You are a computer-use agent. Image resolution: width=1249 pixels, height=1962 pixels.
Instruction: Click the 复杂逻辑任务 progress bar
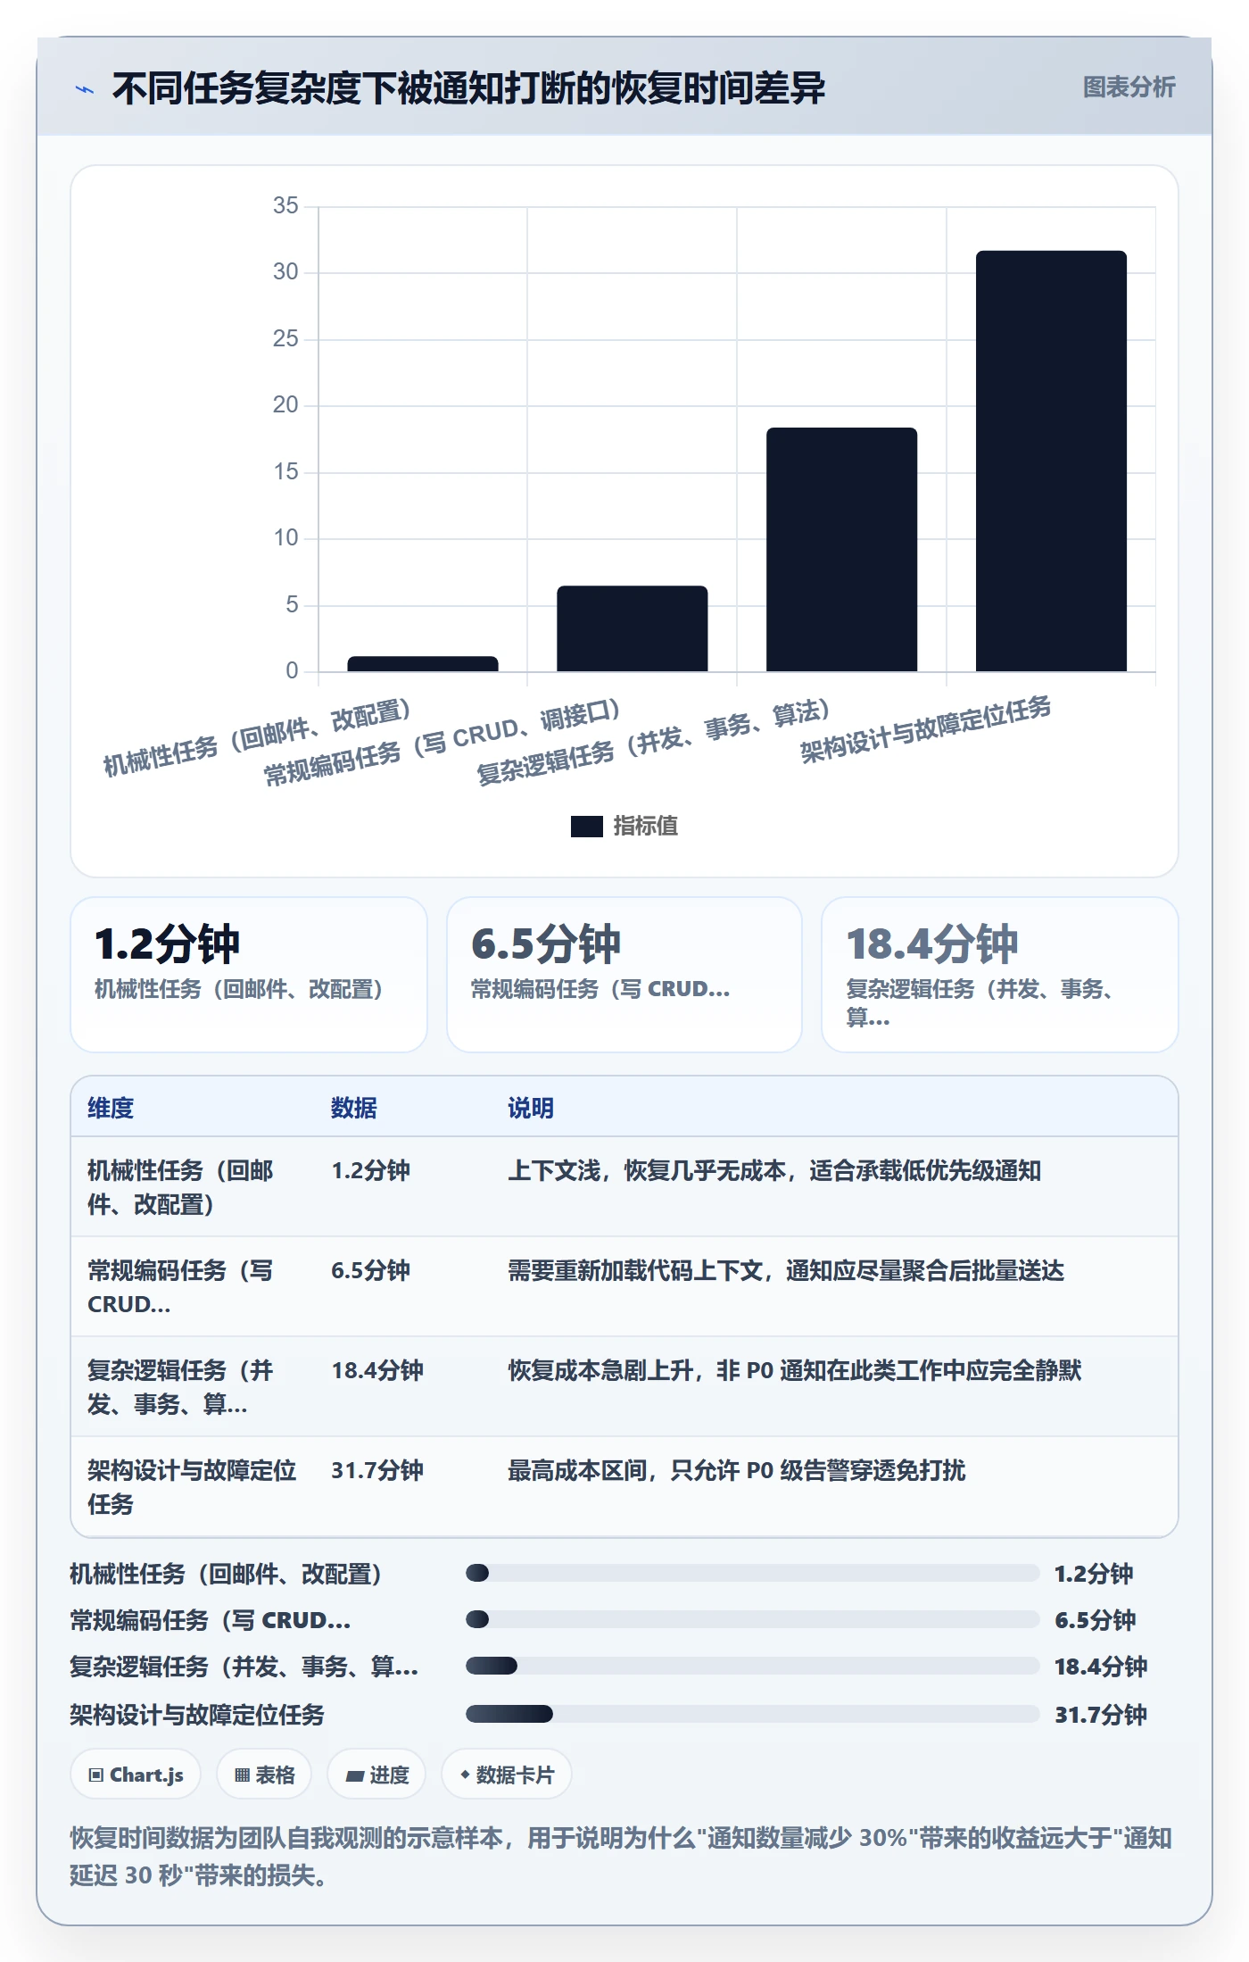click(x=752, y=1666)
